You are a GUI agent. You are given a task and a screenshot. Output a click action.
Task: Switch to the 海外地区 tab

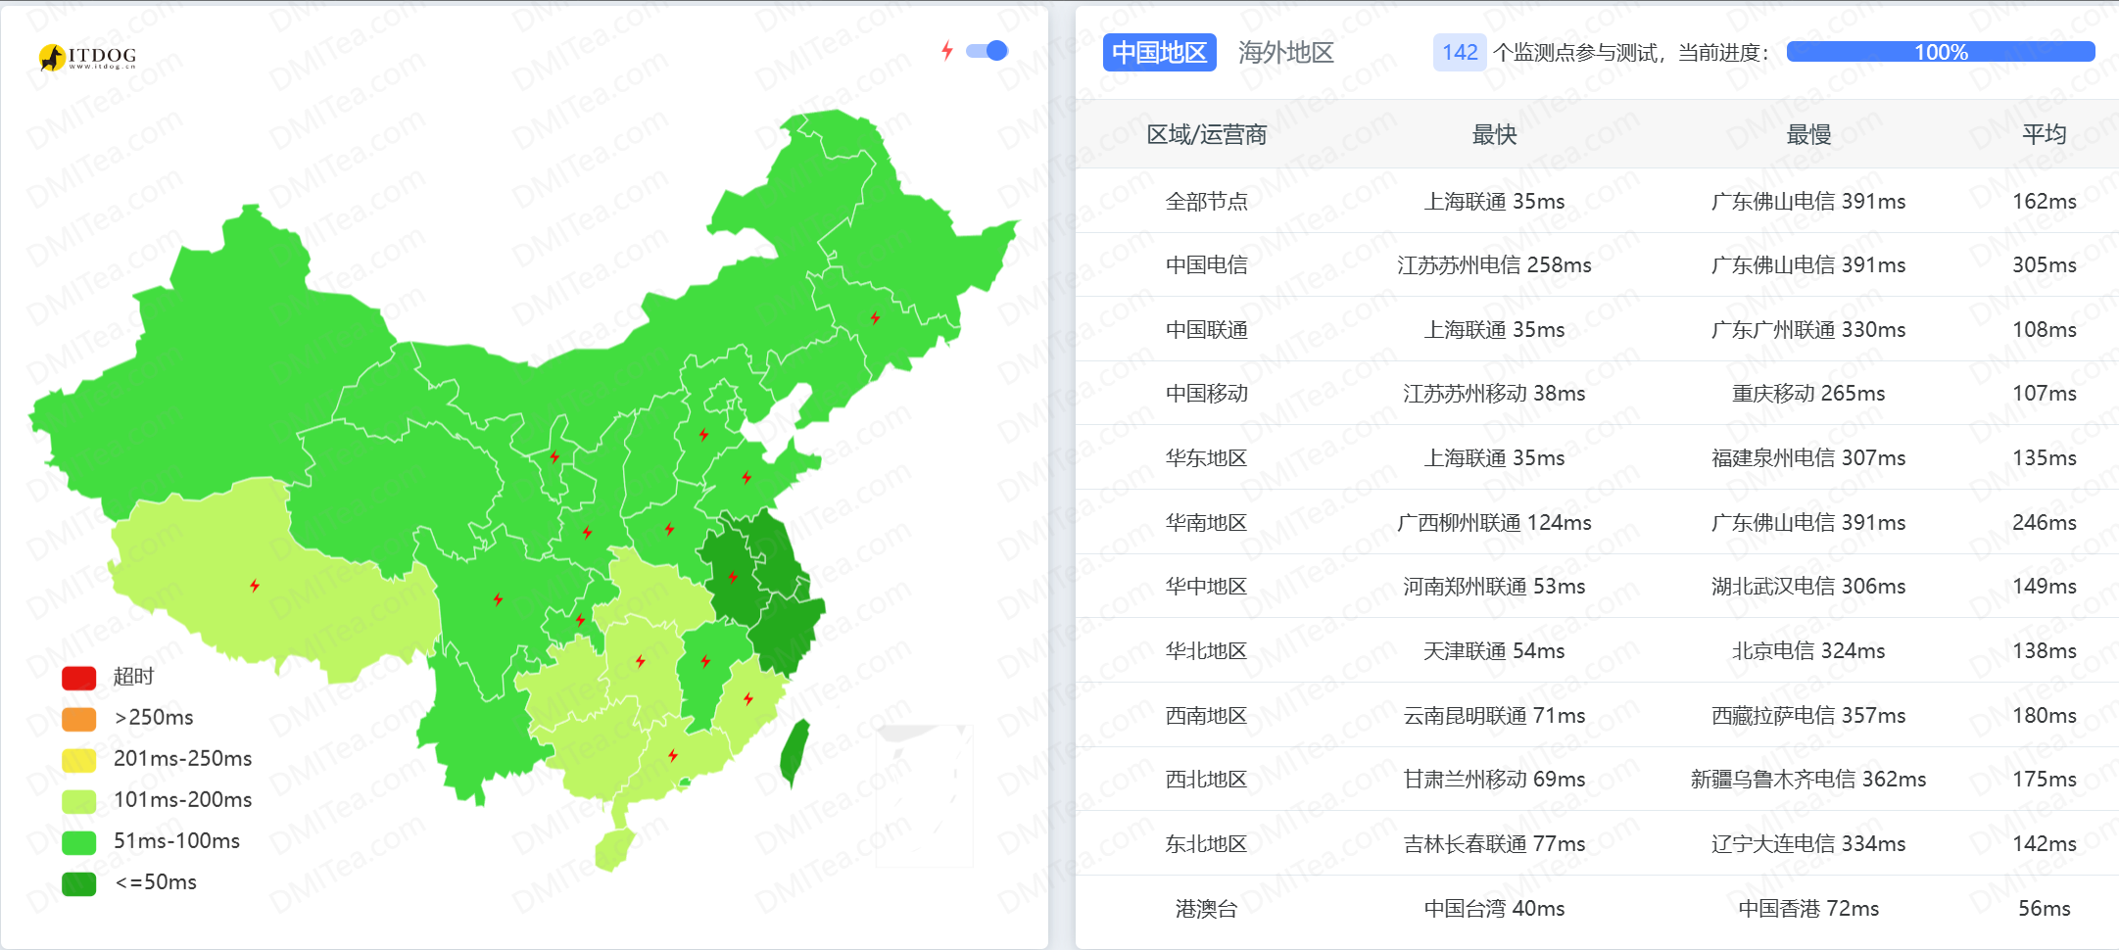pos(1285,53)
